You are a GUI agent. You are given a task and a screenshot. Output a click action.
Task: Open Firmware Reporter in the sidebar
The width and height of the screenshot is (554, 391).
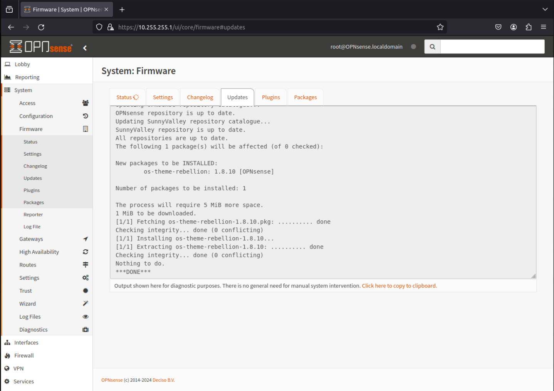[33, 215]
